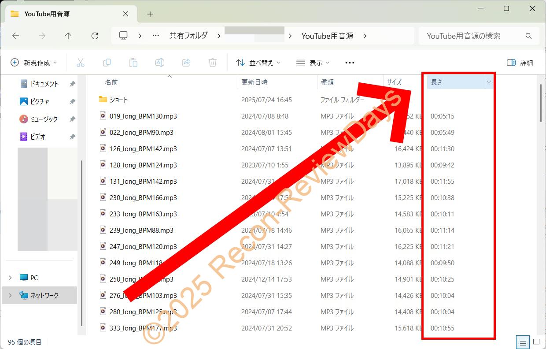The image size is (546, 349).
Task: Open the 新規作成 dropdown menu
Action: click(33, 63)
